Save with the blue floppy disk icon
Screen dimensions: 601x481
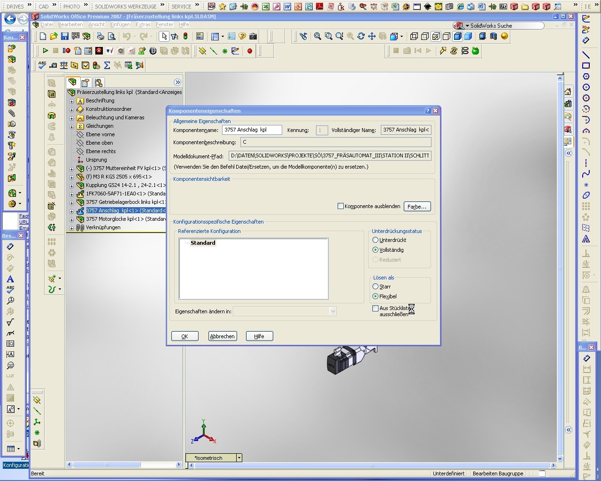click(65, 36)
